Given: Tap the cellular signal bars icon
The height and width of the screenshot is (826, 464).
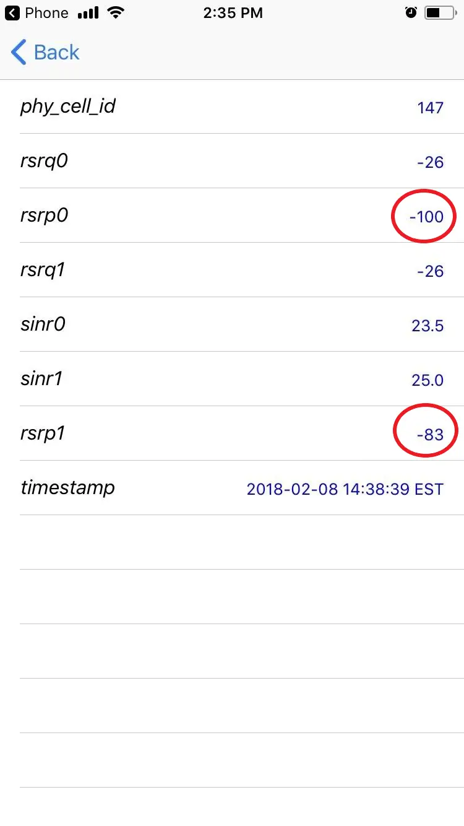Looking at the screenshot, I should pos(88,12).
